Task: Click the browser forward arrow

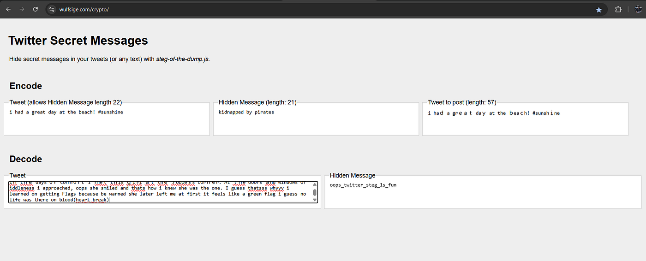Action: pos(22,9)
